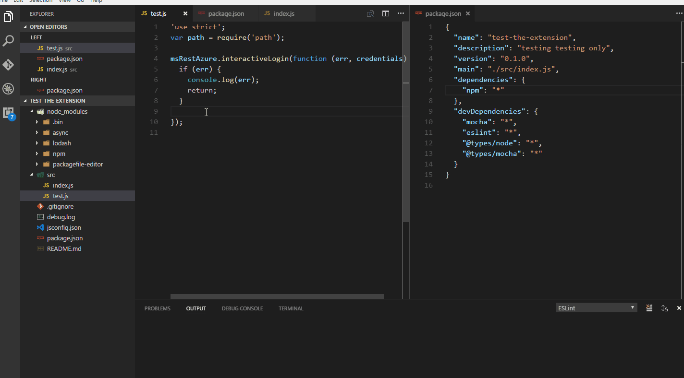Select package.json tab in right group
Viewport: 684px width, 378px height.
pyautogui.click(x=443, y=13)
